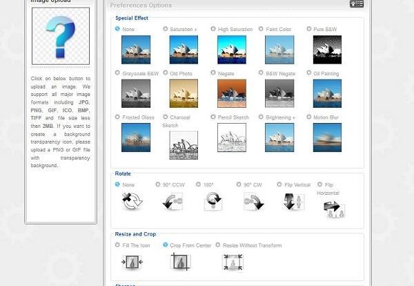Image resolution: width=414 pixels, height=286 pixels.
Task: Click the rotate None icon with X
Action: 132,201
